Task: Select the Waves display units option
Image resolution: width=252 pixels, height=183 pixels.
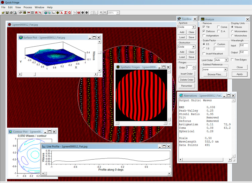Action: (x=232, y=27)
